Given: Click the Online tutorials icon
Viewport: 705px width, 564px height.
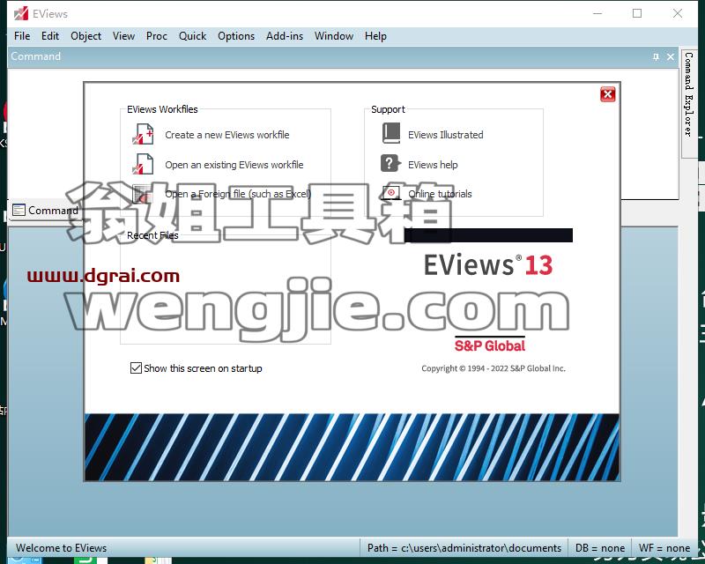Looking at the screenshot, I should [x=390, y=193].
